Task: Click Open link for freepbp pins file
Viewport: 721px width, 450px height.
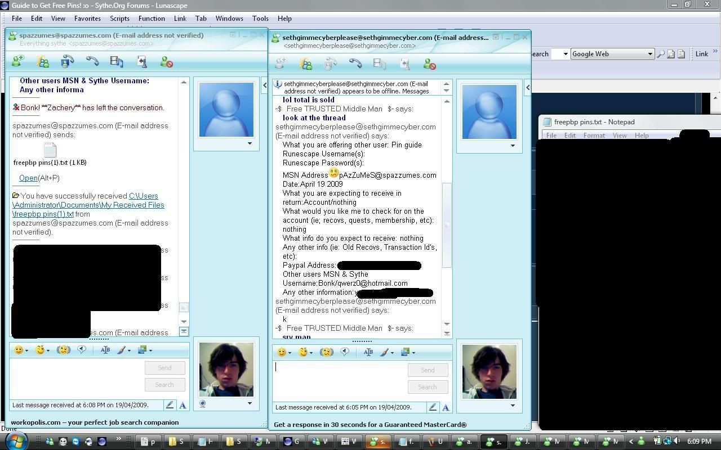Action: coord(28,178)
